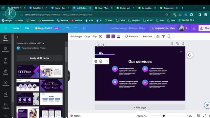Screen dimensions: 210x118
Task: Click the hamburger main menu icon
Action: click(x=6, y=28)
